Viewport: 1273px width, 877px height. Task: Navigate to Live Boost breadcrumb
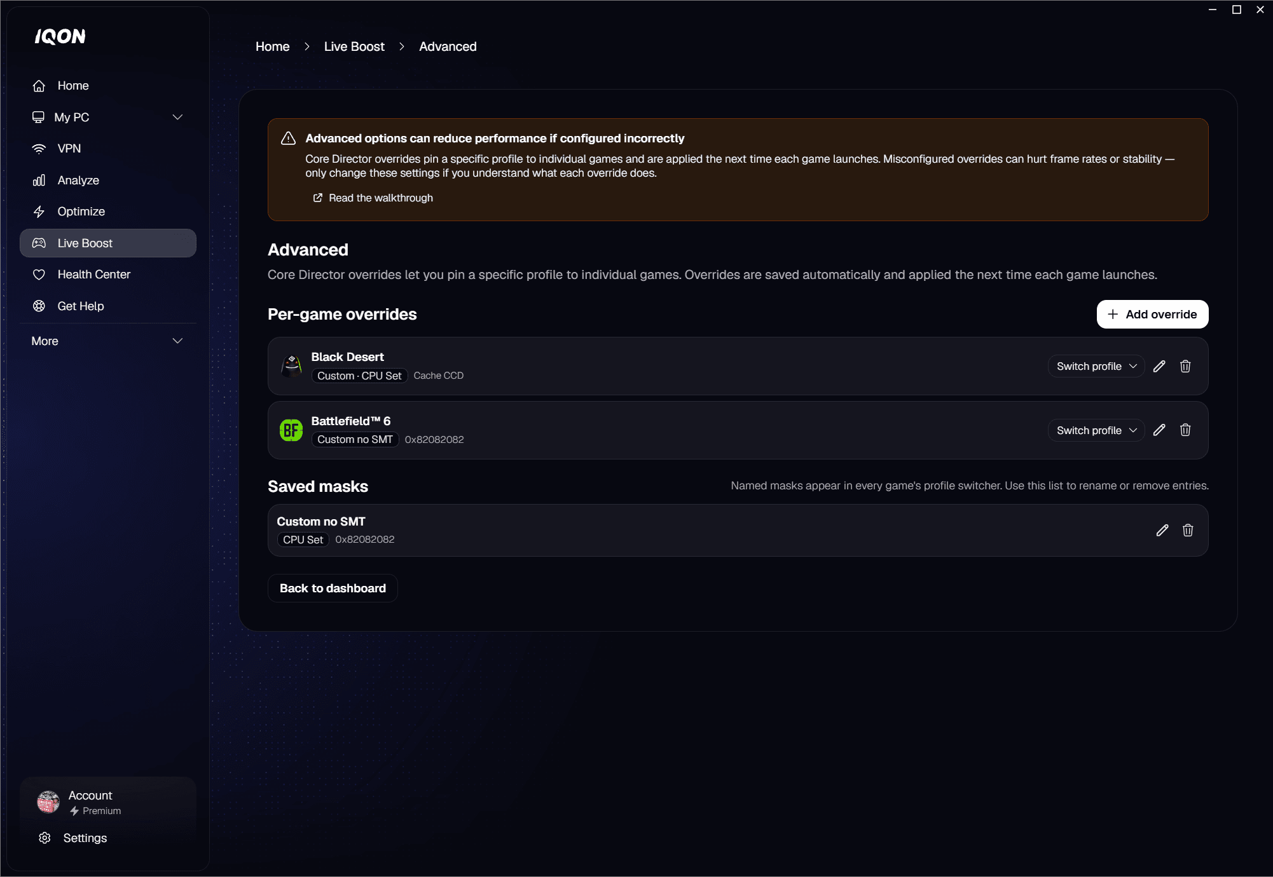click(x=354, y=47)
